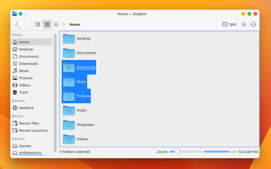Select the Games device
271x169 pixels.
point(31,146)
